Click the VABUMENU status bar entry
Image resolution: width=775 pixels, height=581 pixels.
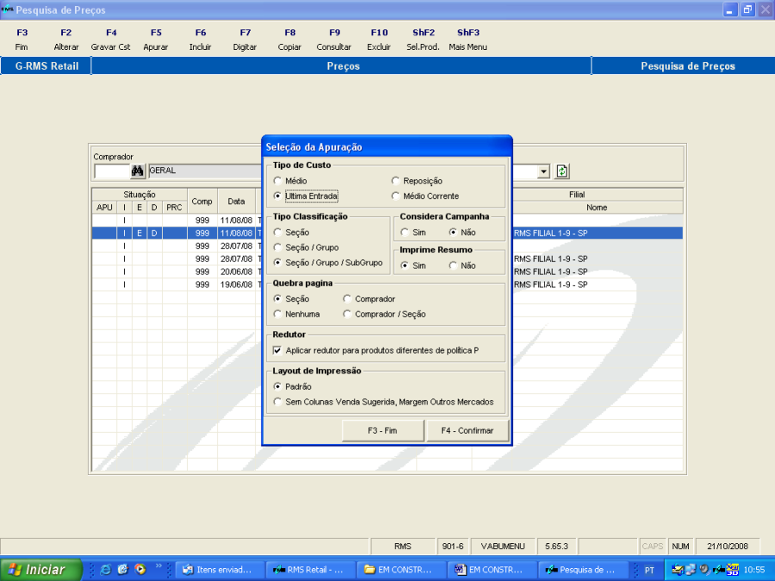tap(503, 547)
